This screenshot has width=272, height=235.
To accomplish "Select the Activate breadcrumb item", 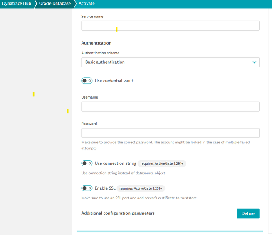I will click(x=87, y=4).
